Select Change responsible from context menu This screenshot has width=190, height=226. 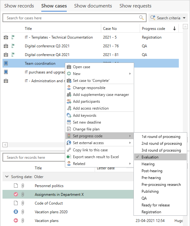tap(89, 88)
